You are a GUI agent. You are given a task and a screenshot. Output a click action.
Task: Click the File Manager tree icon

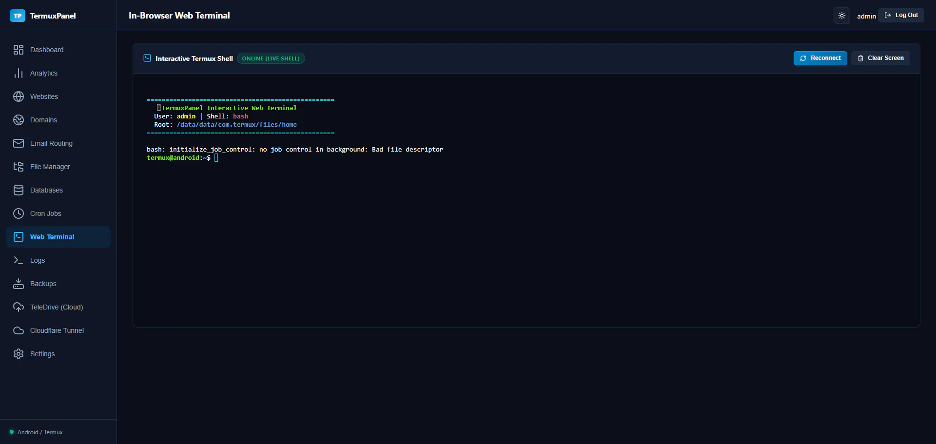(19, 167)
